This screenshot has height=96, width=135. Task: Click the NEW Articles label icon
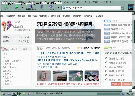coord(5,49)
